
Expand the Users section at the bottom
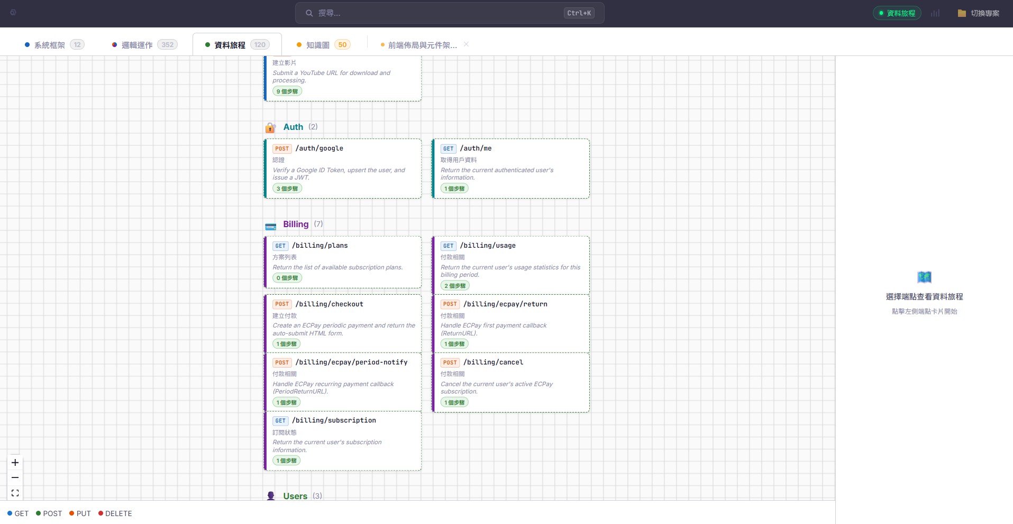click(x=295, y=495)
